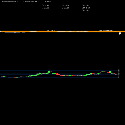Click the MunafaSutra.com label

[x=31, y=1]
